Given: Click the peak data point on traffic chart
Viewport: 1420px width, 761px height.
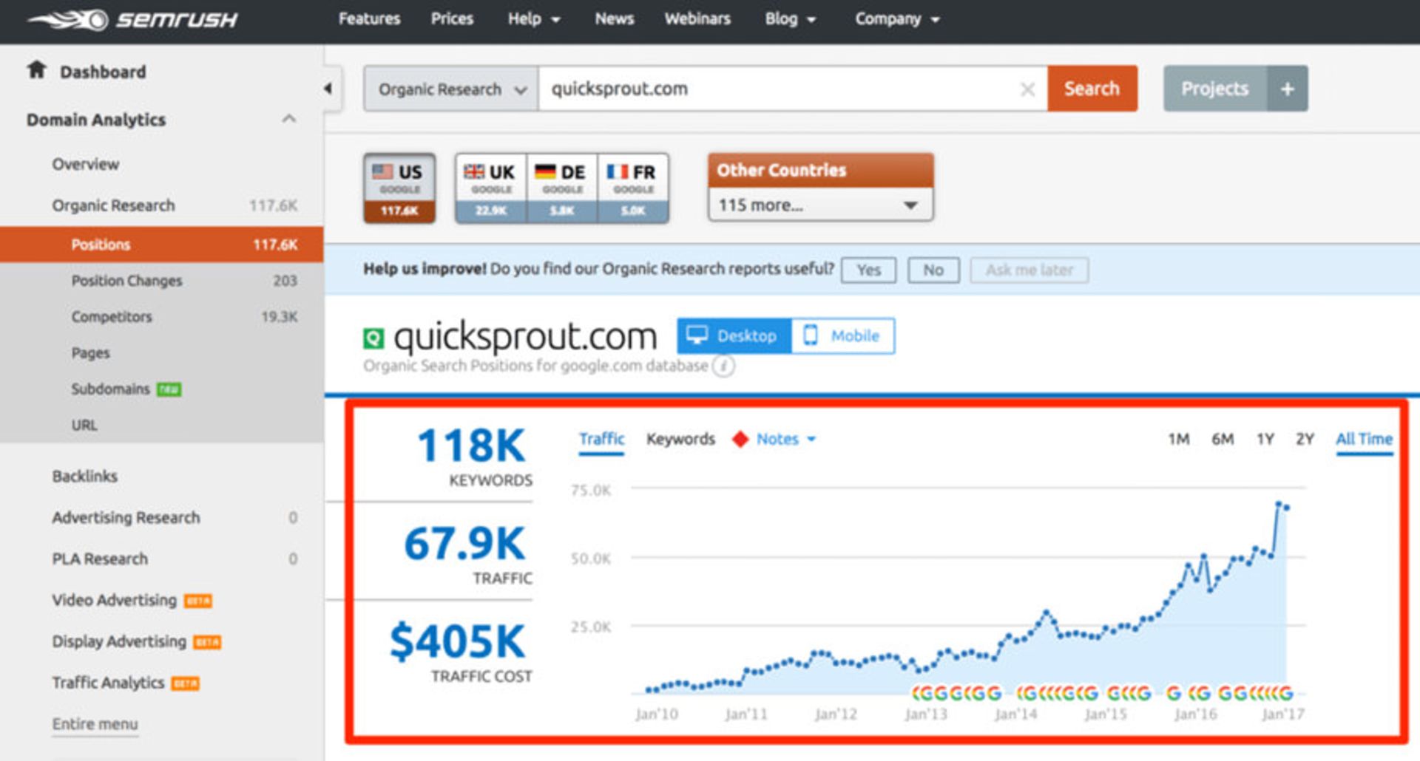Looking at the screenshot, I should coord(1278,504).
